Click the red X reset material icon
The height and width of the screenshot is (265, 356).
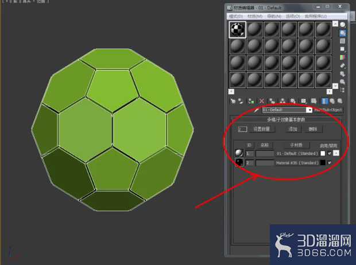262,101
